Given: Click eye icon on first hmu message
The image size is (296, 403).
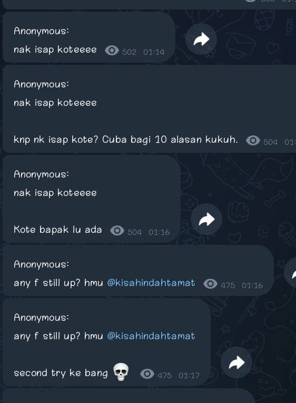Looking at the screenshot, I should (210, 284).
